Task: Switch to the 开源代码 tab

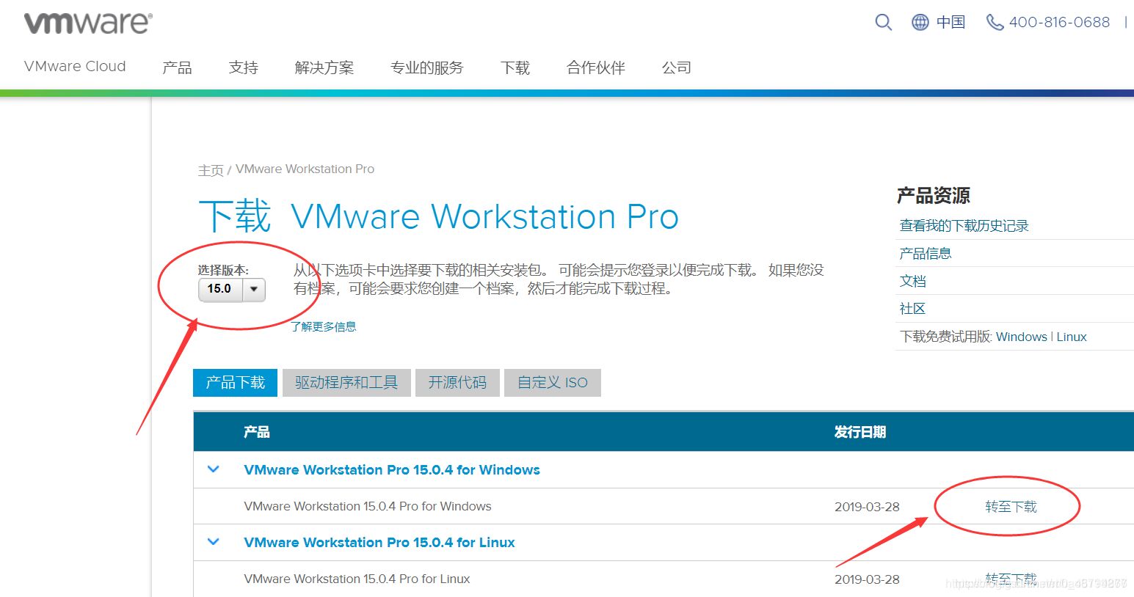Action: [457, 382]
